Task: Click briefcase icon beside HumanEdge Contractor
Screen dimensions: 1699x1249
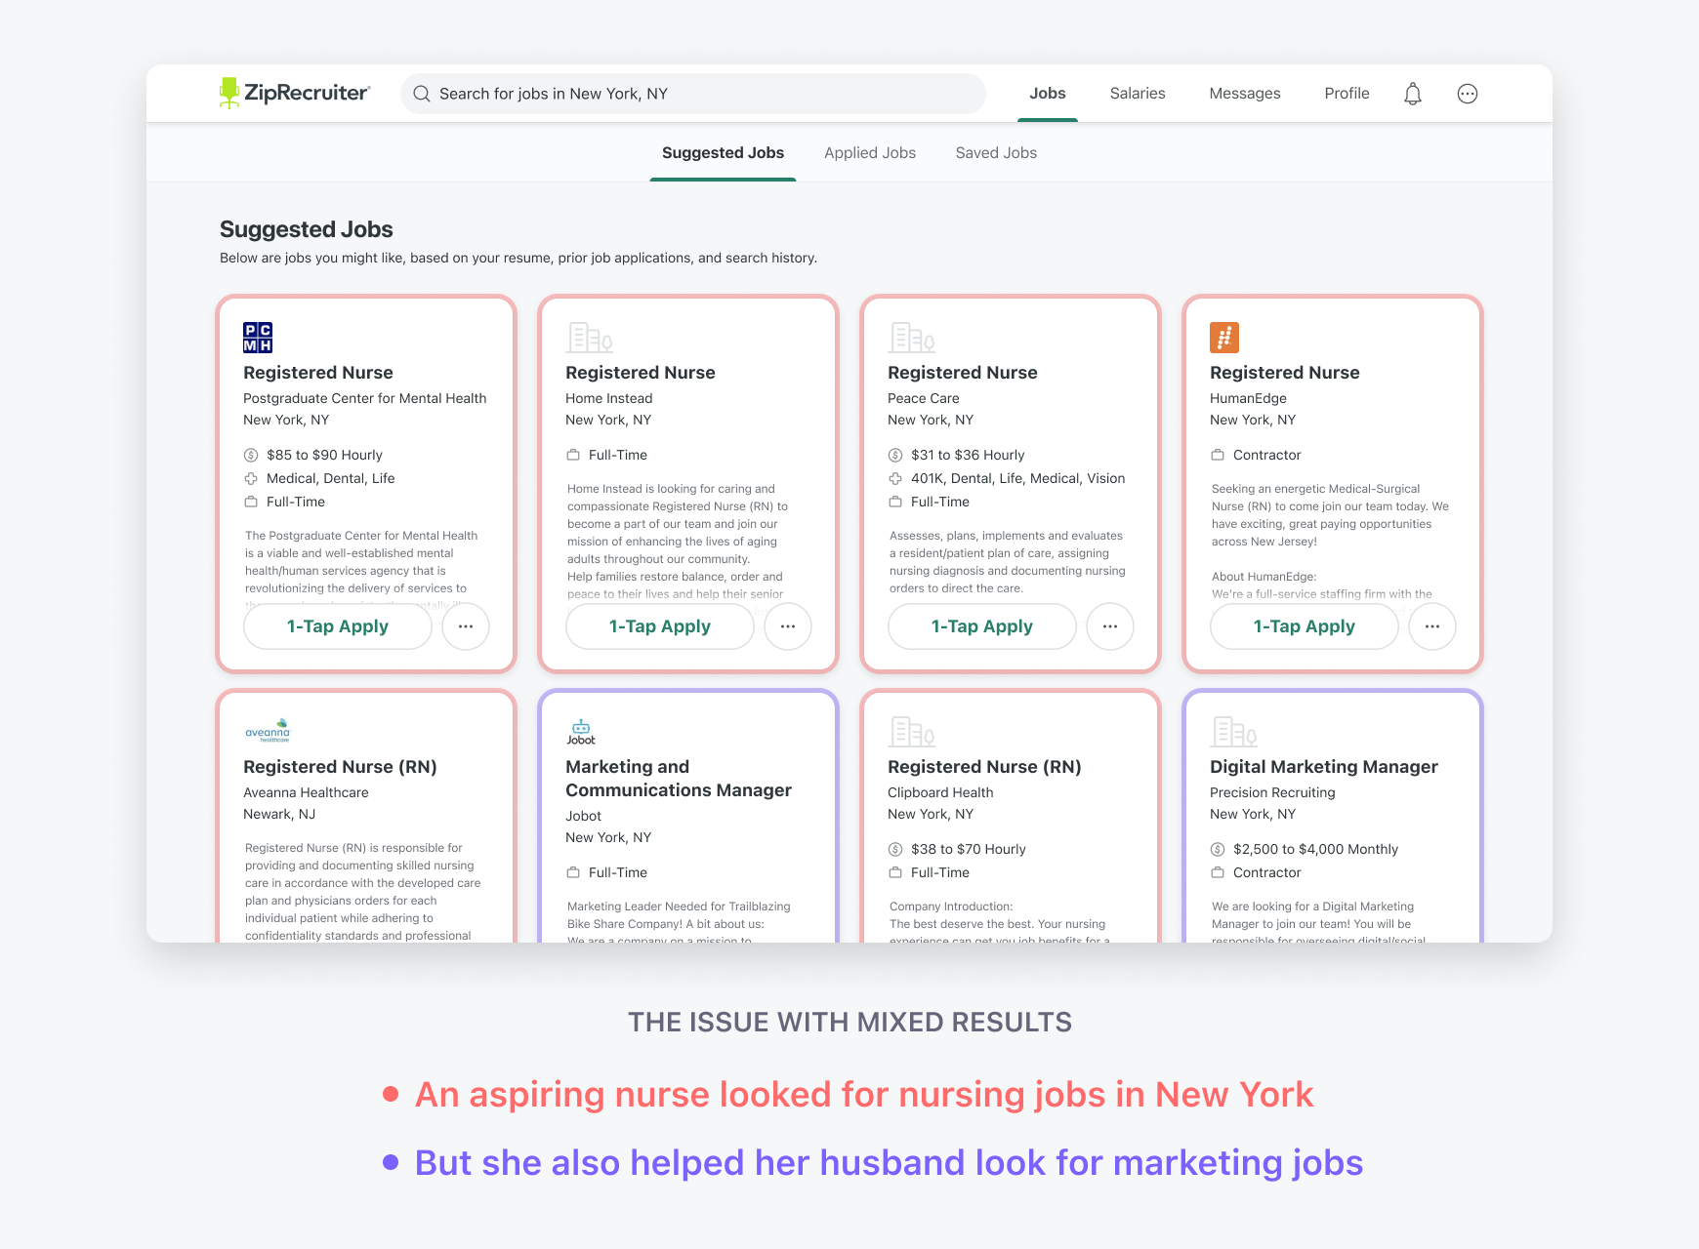Action: point(1218,455)
